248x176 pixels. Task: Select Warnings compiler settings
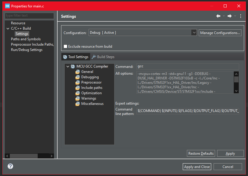[x=89, y=98]
